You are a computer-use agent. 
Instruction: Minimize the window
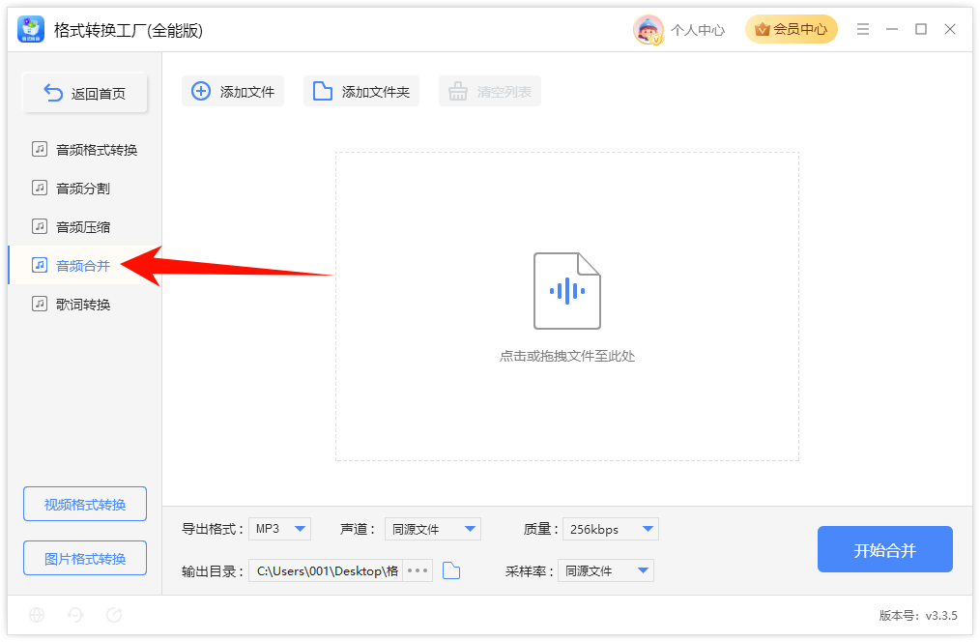892,29
